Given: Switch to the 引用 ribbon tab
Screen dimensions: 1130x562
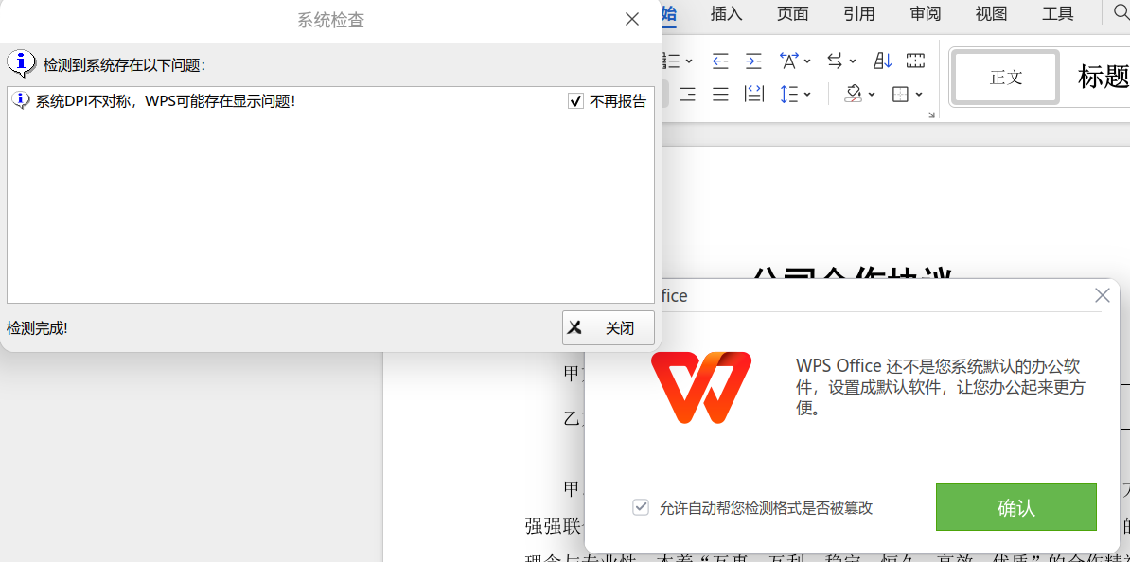Looking at the screenshot, I should tap(859, 13).
